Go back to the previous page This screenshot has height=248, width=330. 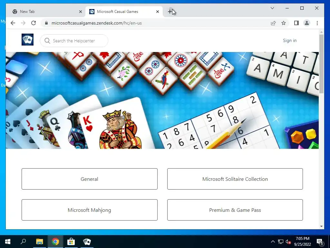coord(13,23)
